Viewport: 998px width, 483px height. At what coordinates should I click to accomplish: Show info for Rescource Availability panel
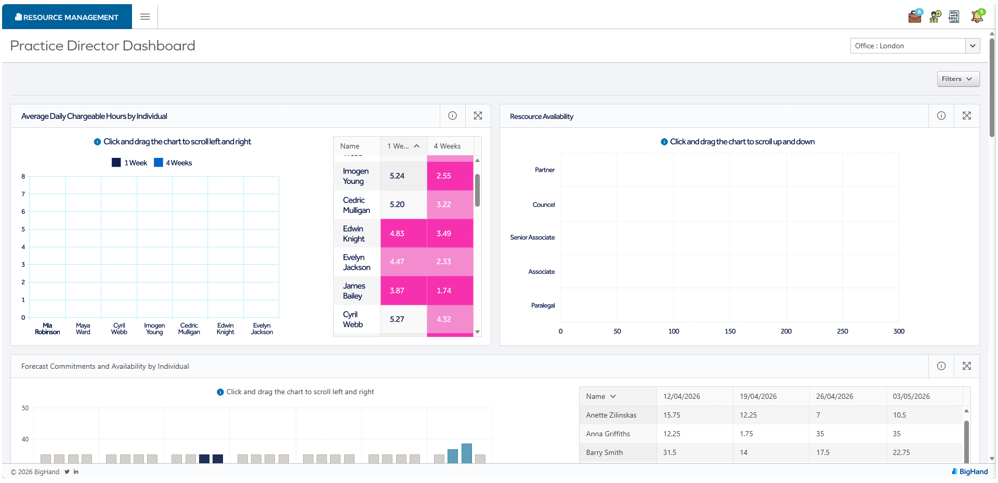tap(941, 116)
